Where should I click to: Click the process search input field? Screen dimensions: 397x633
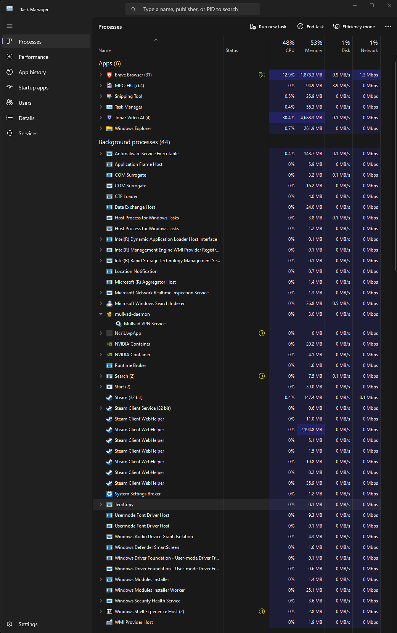[x=193, y=9]
